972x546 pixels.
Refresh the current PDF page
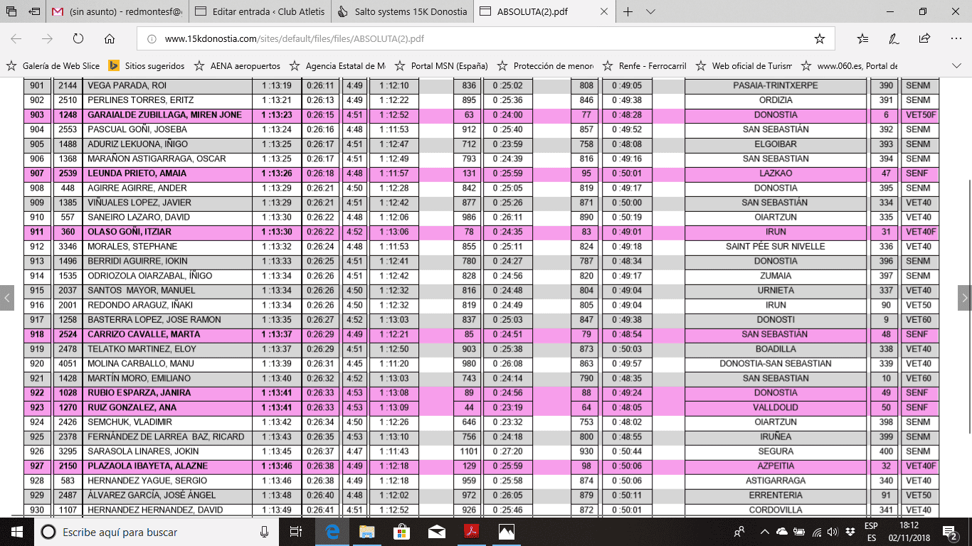[78, 39]
